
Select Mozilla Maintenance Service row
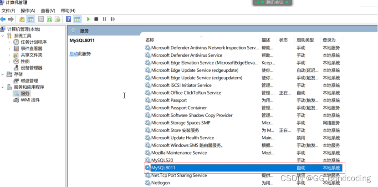tap(243, 153)
